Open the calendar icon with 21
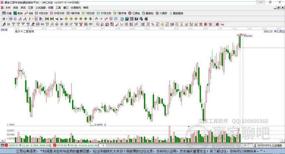The height and width of the screenshot is (154, 285). tap(122, 19)
